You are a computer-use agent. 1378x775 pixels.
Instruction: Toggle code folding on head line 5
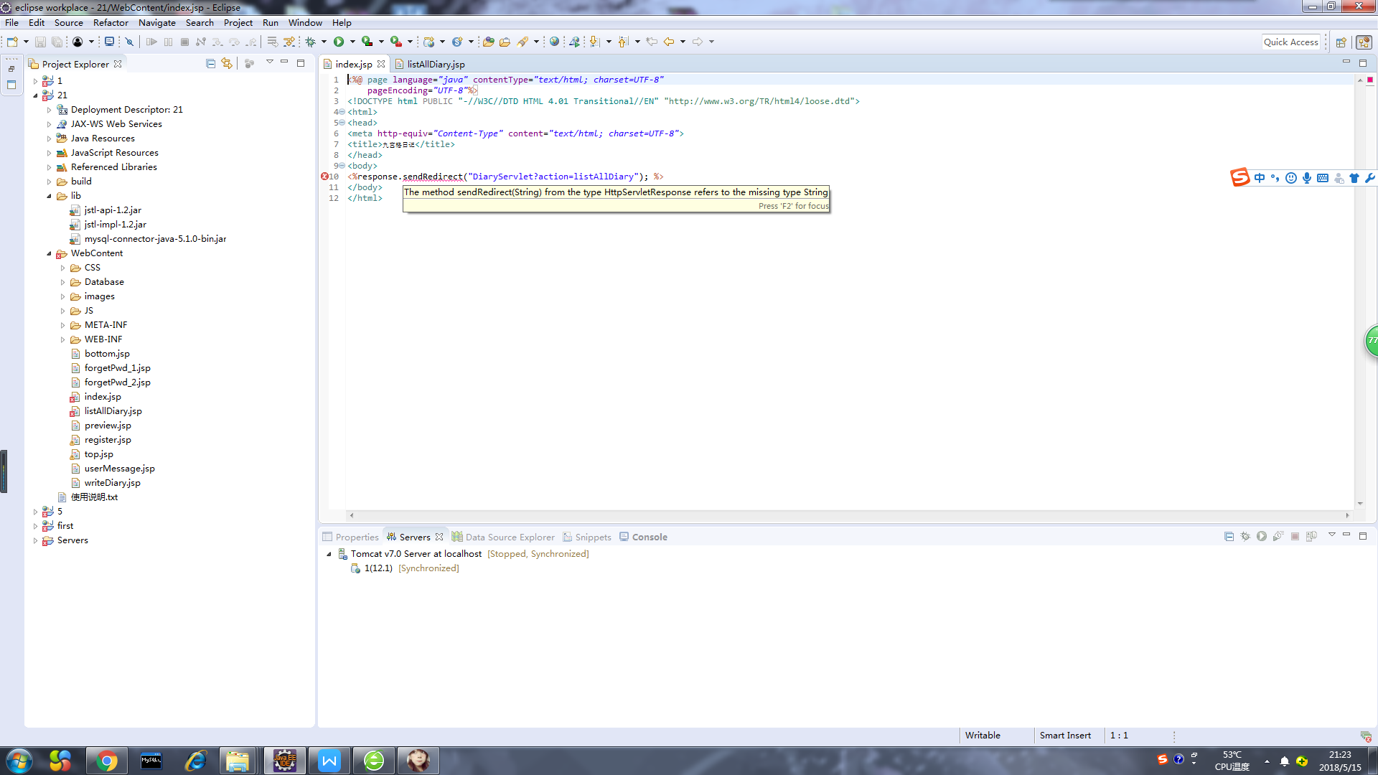pos(342,123)
